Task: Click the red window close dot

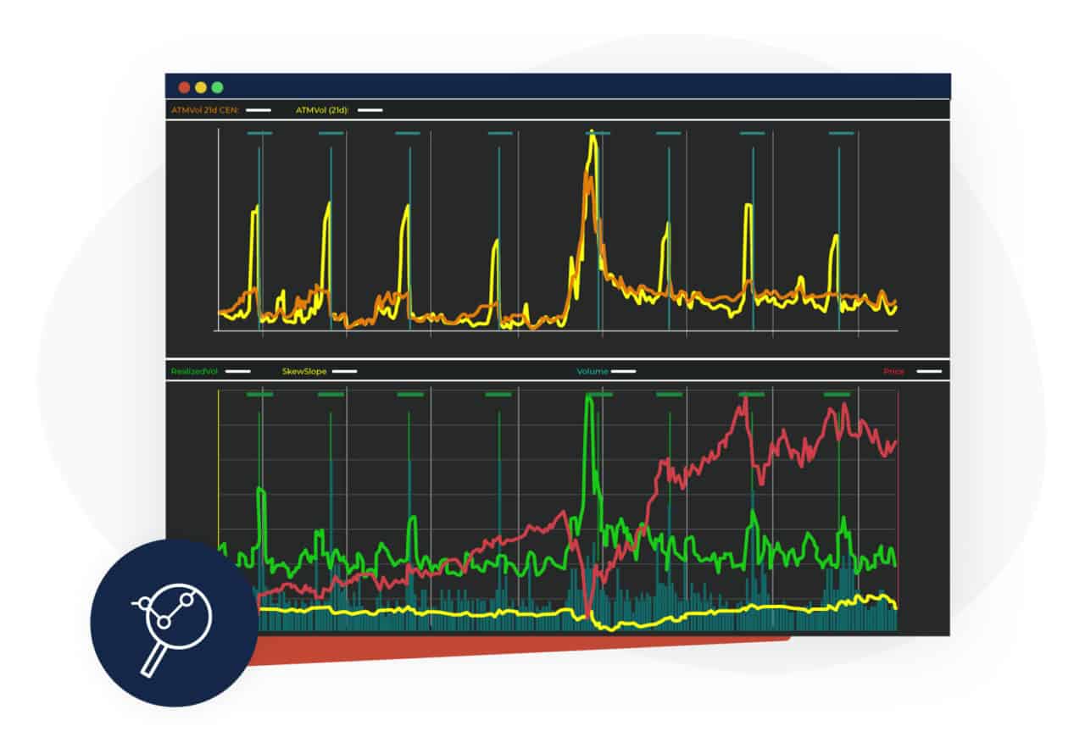Action: point(184,87)
